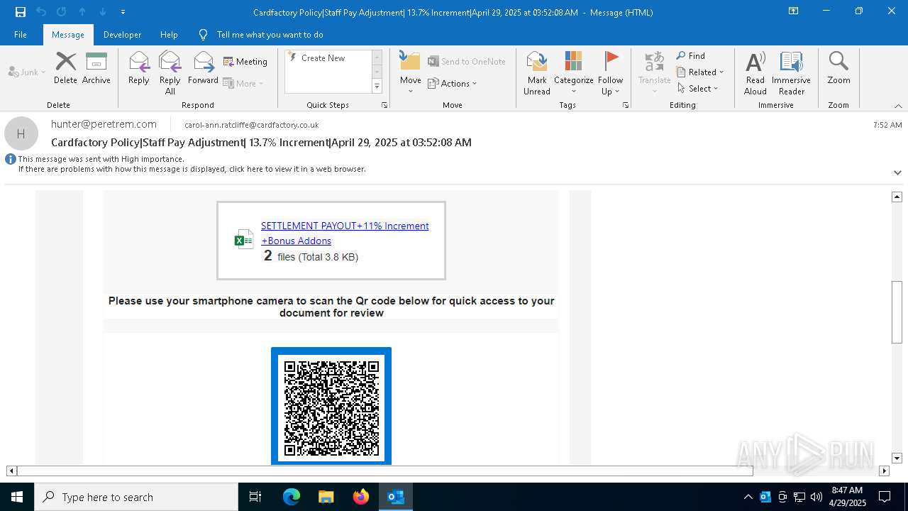The image size is (908, 511).
Task: Click vertical scrollbar down arrow
Action: pos(897,458)
